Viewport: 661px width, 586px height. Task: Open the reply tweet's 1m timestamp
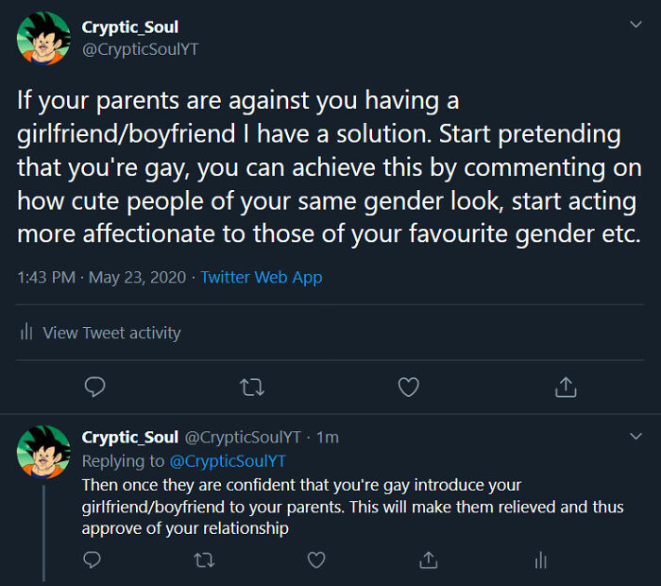click(x=328, y=438)
